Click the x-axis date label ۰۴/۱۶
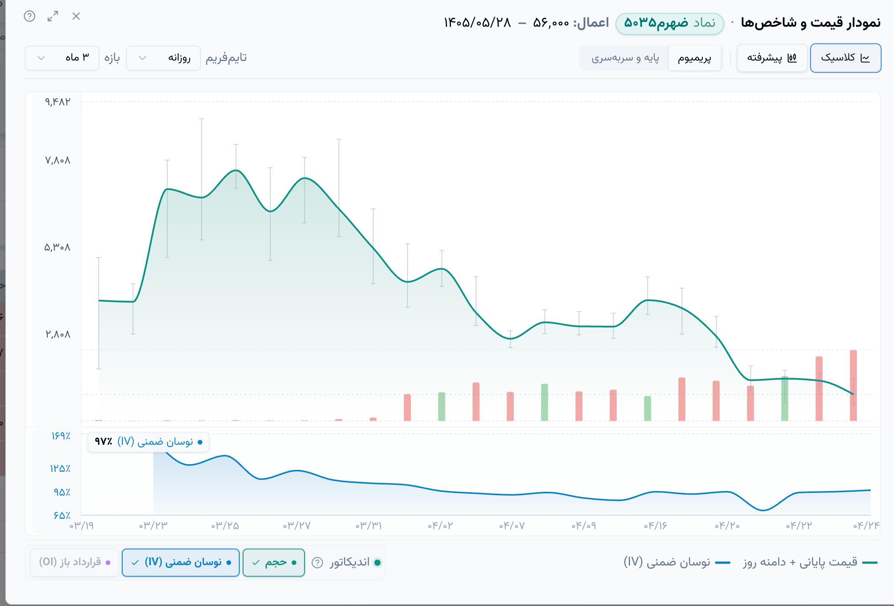The height and width of the screenshot is (606, 894). (x=656, y=526)
